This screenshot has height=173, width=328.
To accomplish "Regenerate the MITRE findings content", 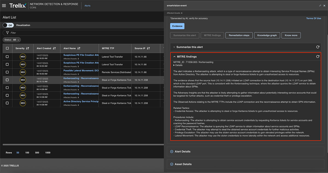I will (318, 57).
